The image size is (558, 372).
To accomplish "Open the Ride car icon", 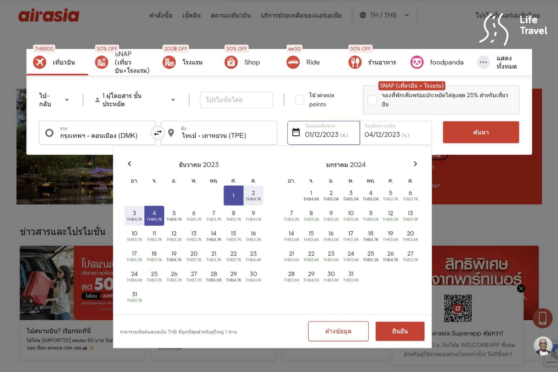I will [x=293, y=62].
